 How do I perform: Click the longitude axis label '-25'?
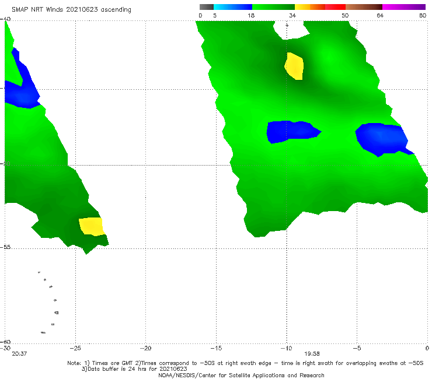click(x=75, y=348)
